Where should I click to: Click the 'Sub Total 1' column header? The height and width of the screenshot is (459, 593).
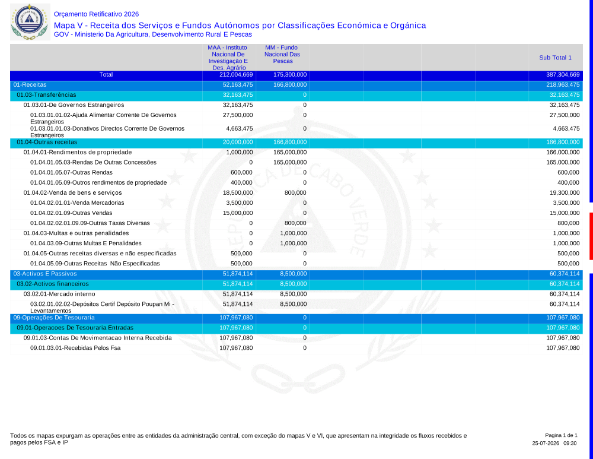pyautogui.click(x=555, y=58)
